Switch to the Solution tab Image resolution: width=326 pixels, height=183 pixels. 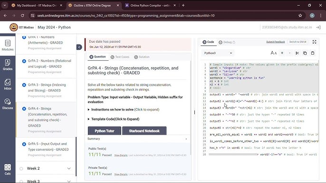pyautogui.click(x=142, y=57)
